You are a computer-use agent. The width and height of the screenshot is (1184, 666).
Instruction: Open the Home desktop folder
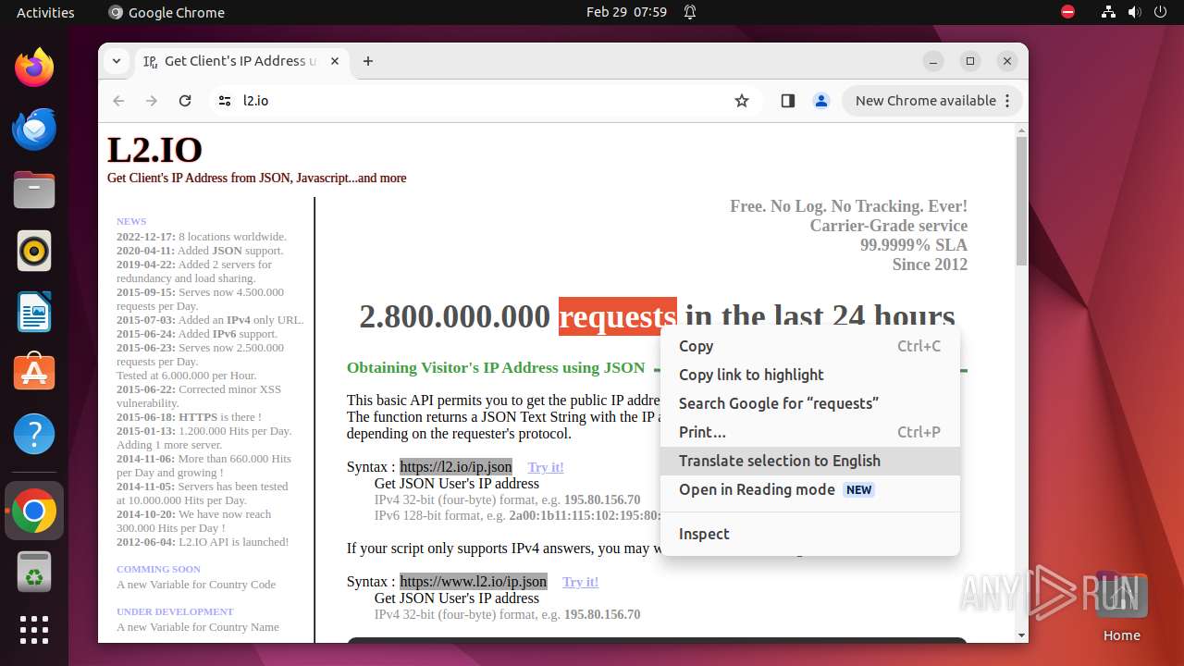(1121, 607)
